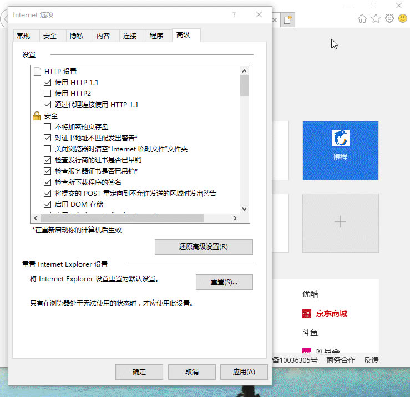Click the plus tile to add site
Viewport: 410px width, 397px height.
[340, 222]
